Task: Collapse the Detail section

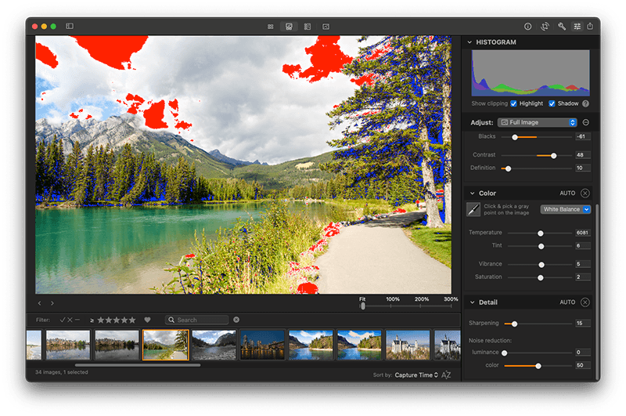Action: pyautogui.click(x=473, y=302)
